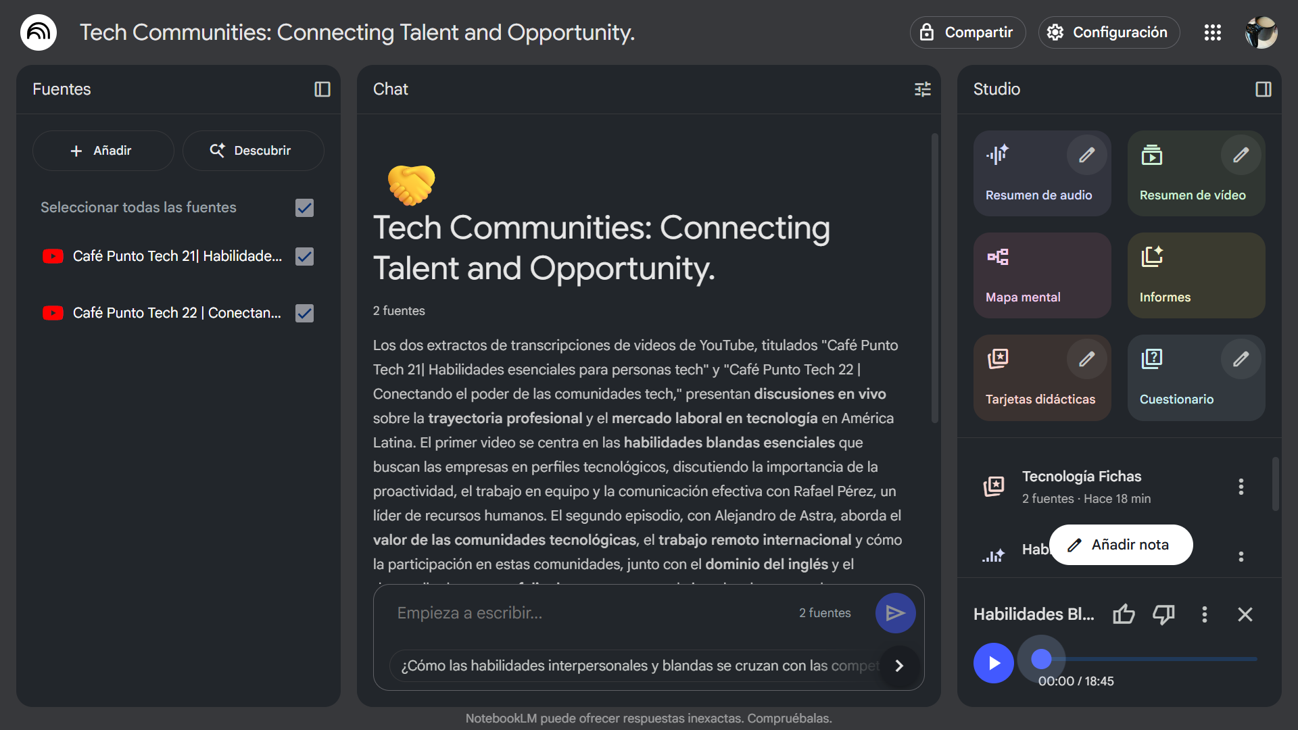Click the audio progress slider
The height and width of the screenshot is (730, 1298).
(x=1149, y=658)
